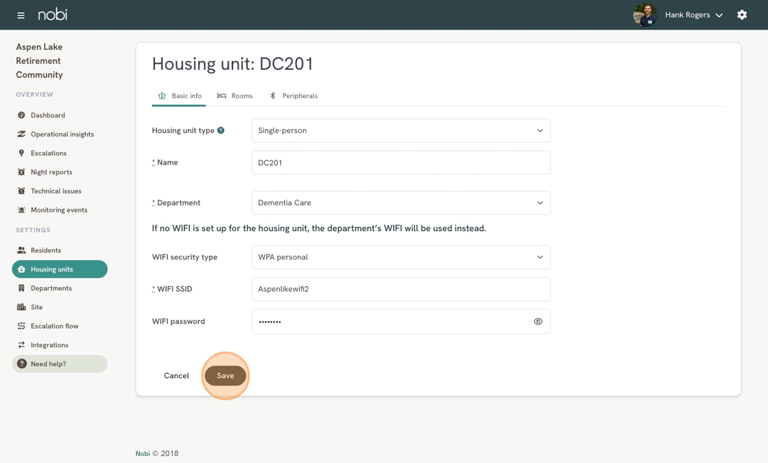
Task: Save the housing unit changes
Action: coord(225,376)
